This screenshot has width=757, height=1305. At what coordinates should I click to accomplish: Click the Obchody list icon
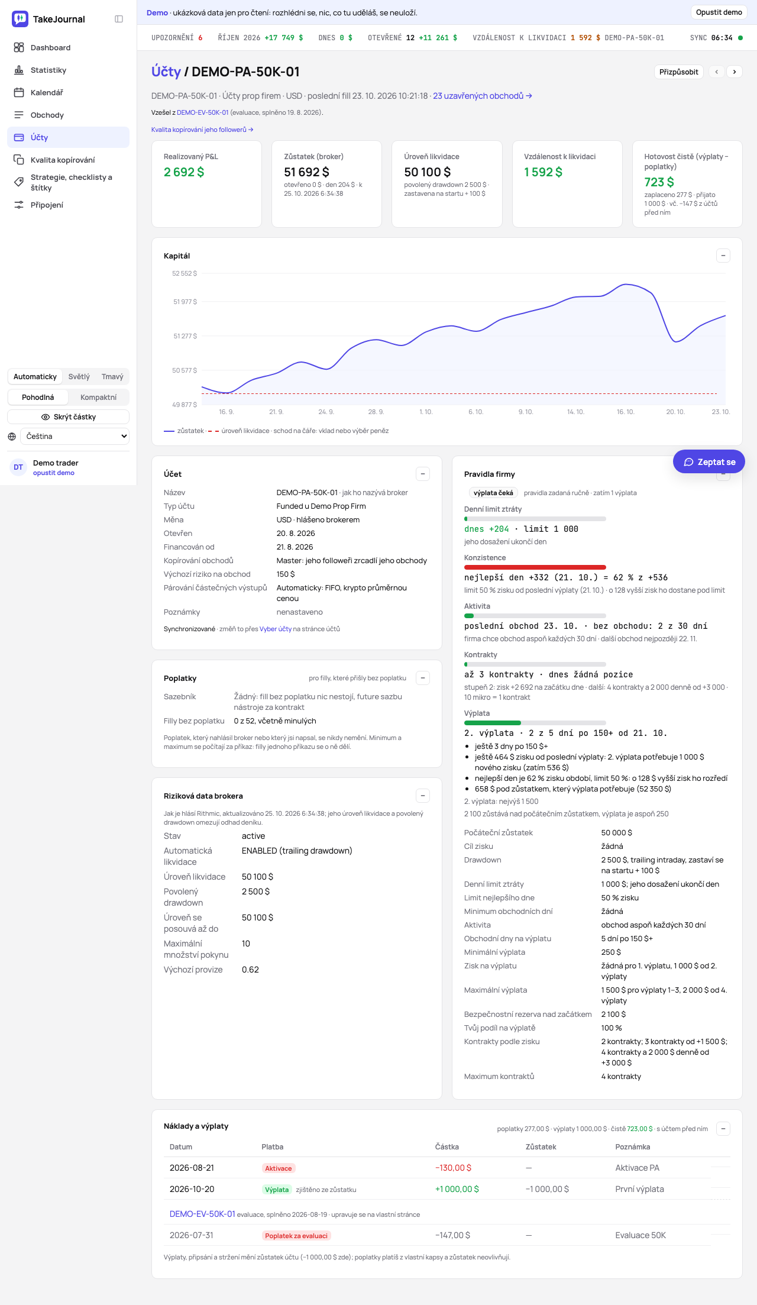point(19,115)
